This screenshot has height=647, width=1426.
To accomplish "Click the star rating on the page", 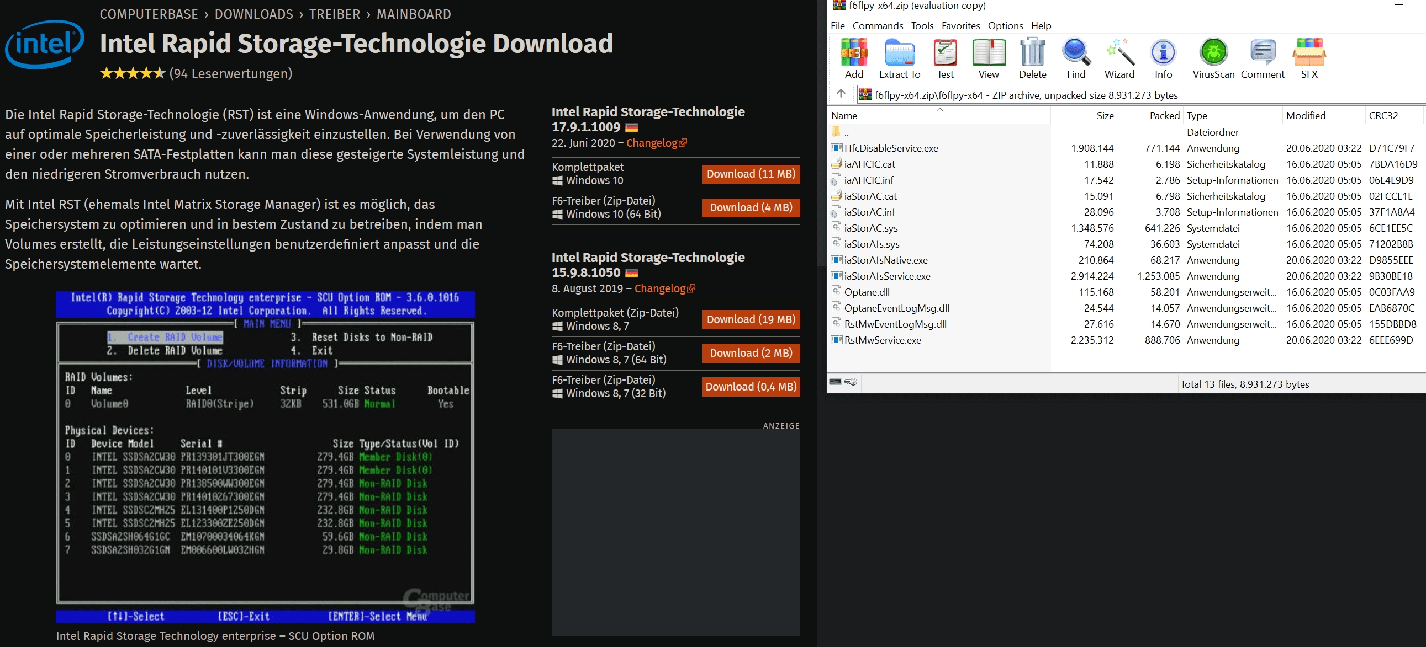I will tap(133, 73).
